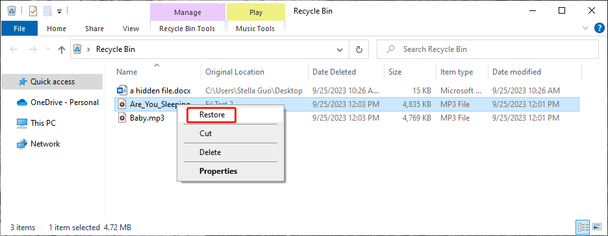Switch to Details view in status bar
Screen dimensions: 608x236
(583, 227)
